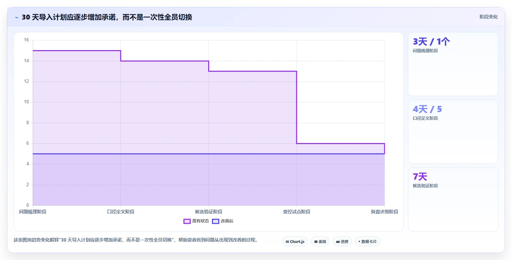Toggle the 原有状态 legend item
Image resolution: width=512 pixels, height=260 pixels.
point(196,221)
